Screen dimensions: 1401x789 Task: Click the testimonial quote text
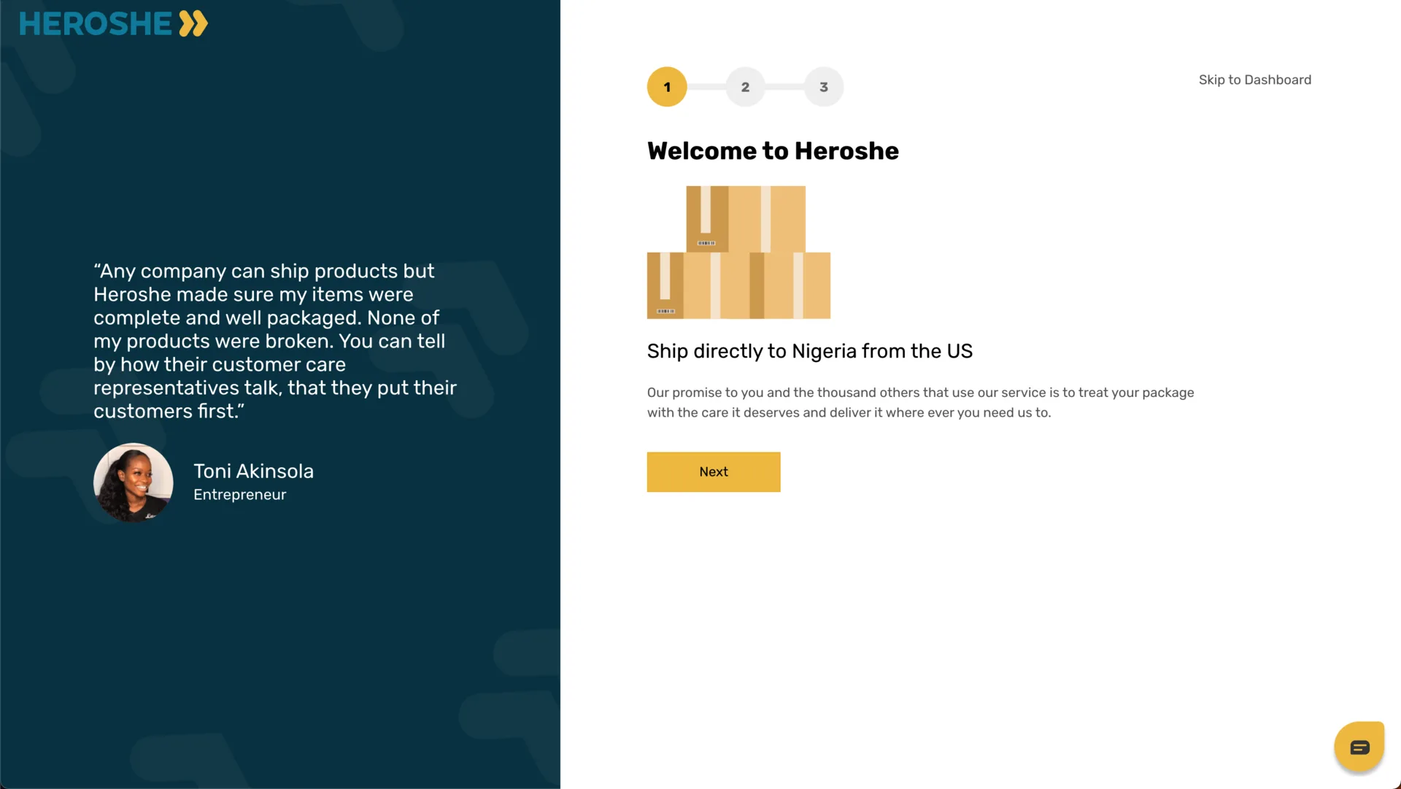pos(275,341)
